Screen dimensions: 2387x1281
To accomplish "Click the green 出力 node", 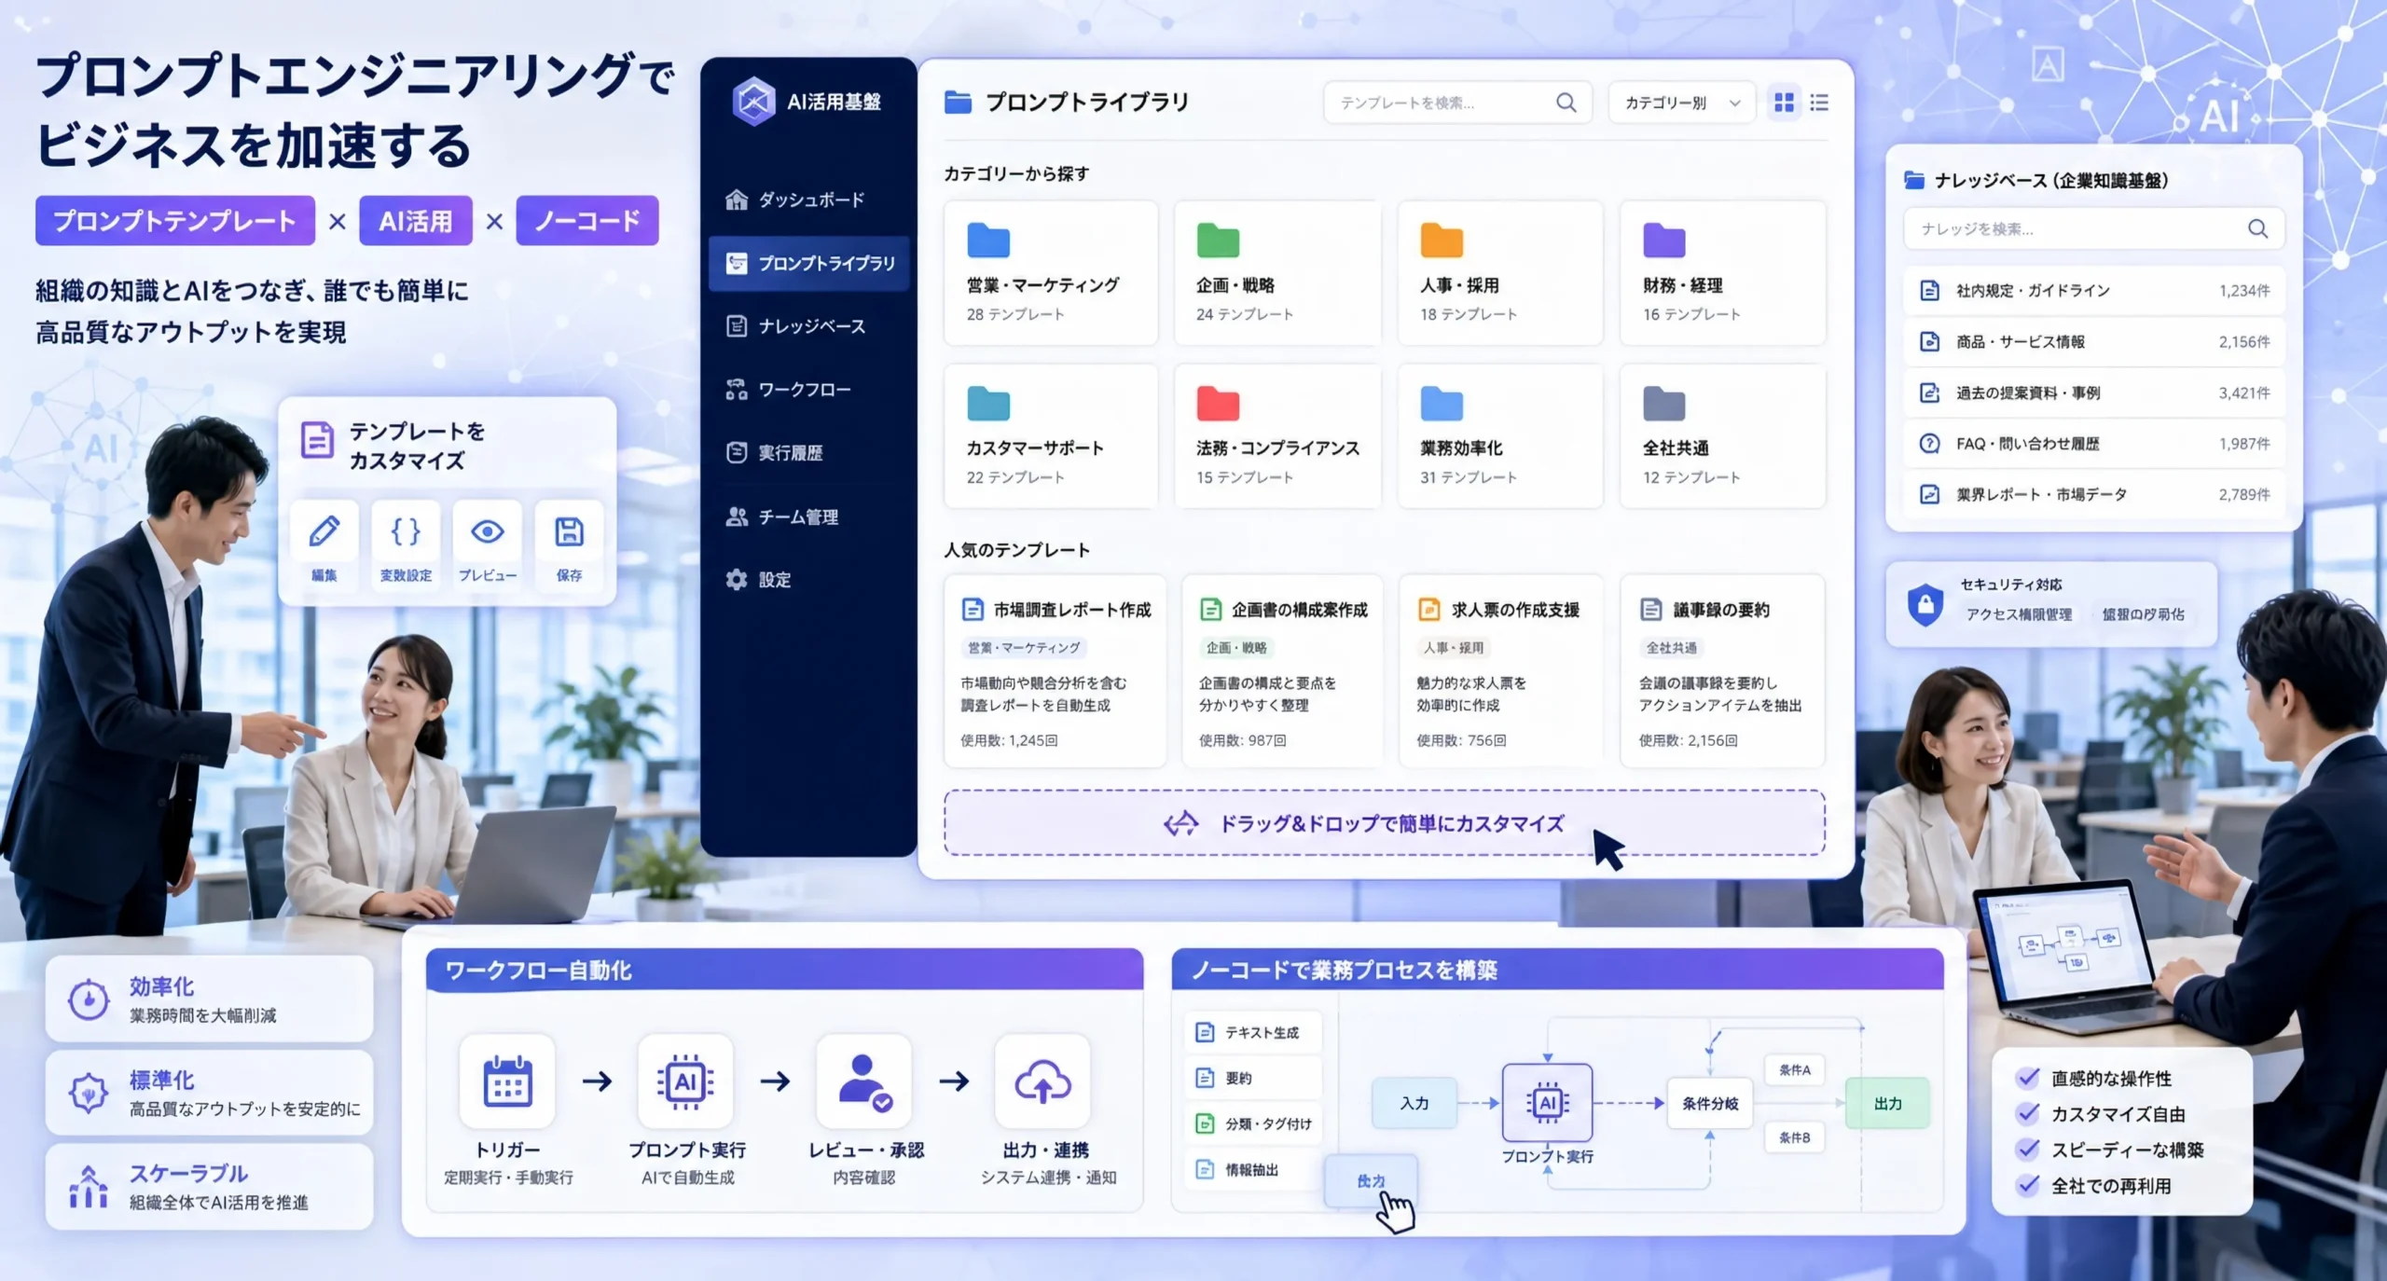I will [x=1888, y=1103].
